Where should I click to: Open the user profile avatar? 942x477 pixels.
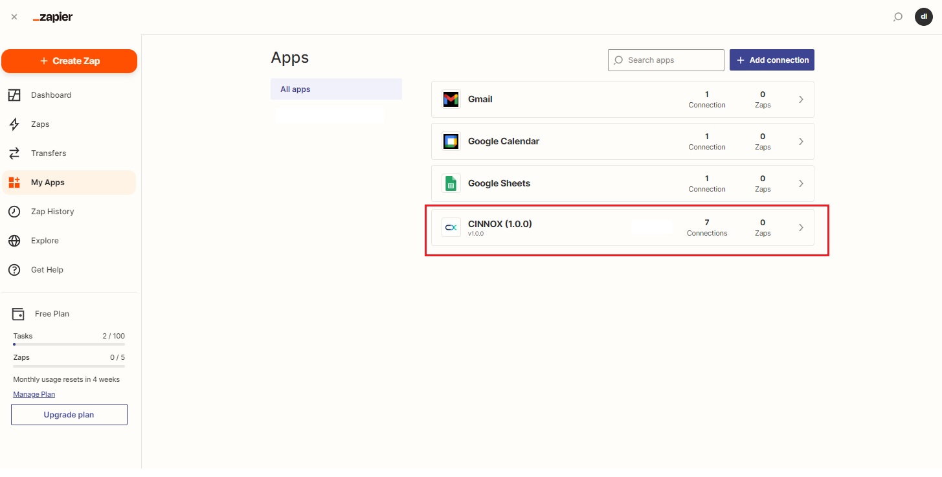(923, 17)
